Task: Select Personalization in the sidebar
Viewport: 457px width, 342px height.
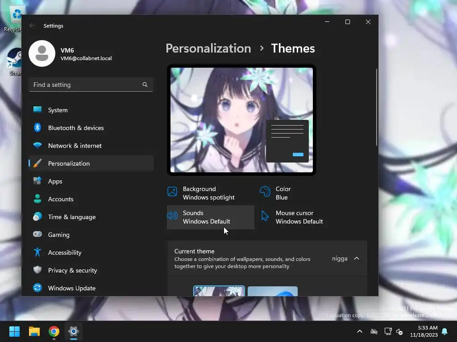Action: click(91, 163)
